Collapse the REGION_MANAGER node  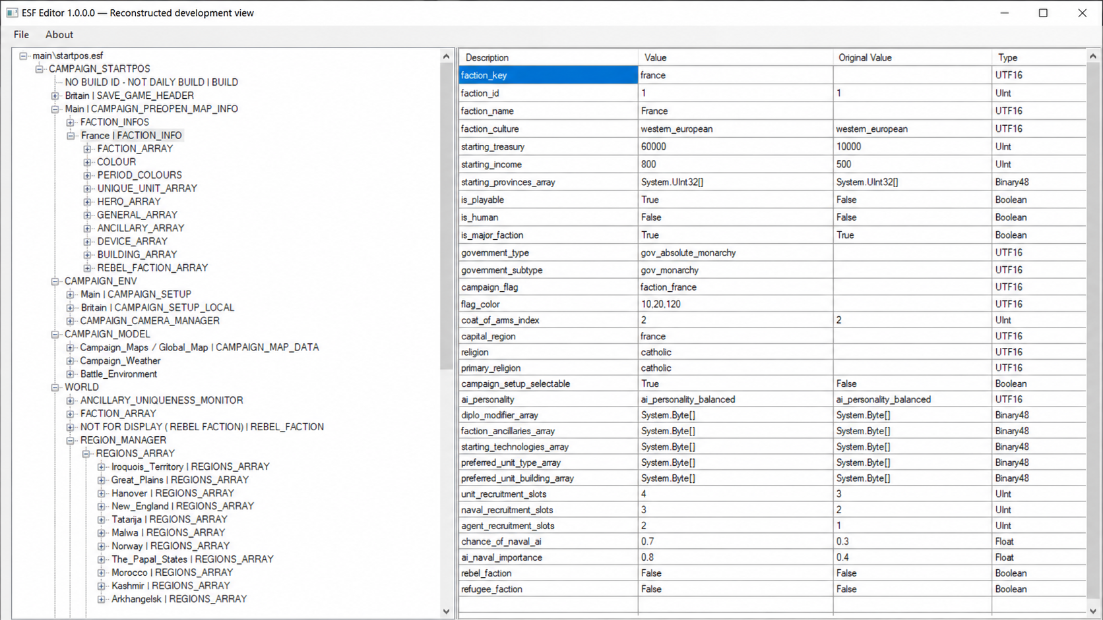[x=71, y=440]
